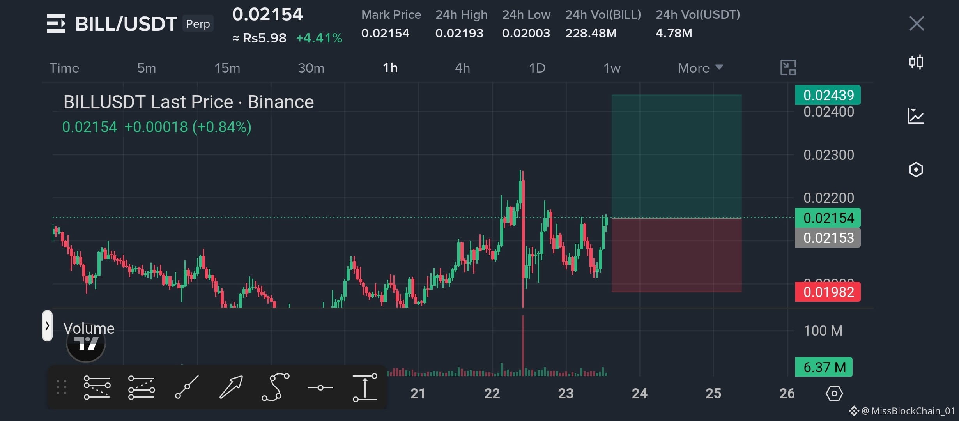Viewport: 959px width, 421px height.
Task: Click the green 0.02154 last price tag
Action: (x=828, y=218)
